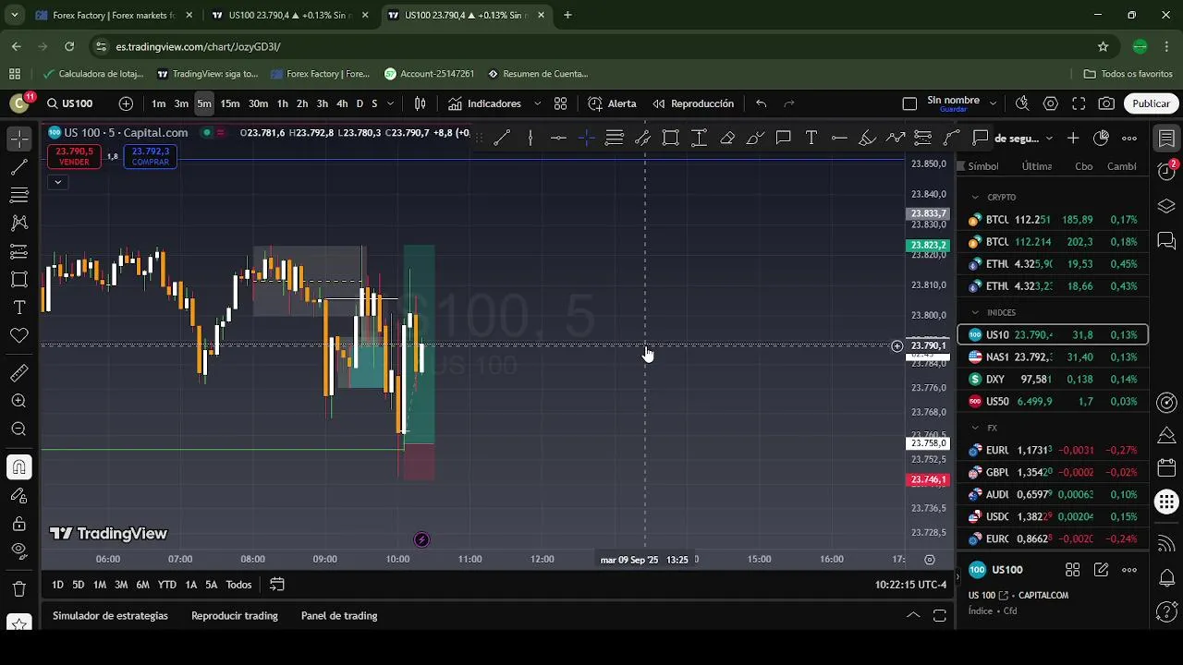
Task: Click the COMPRAR 23.792,3 button
Action: 151,156
